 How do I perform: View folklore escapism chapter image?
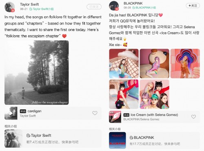tap(37, 73)
